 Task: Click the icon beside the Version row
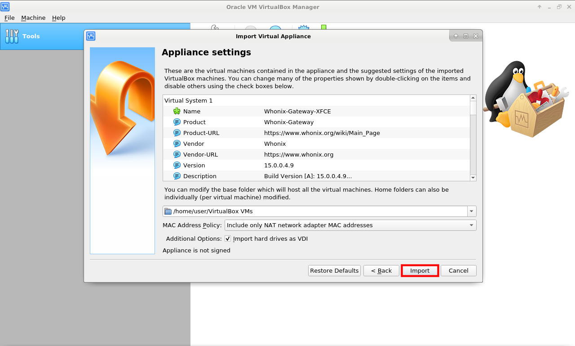coord(177,165)
